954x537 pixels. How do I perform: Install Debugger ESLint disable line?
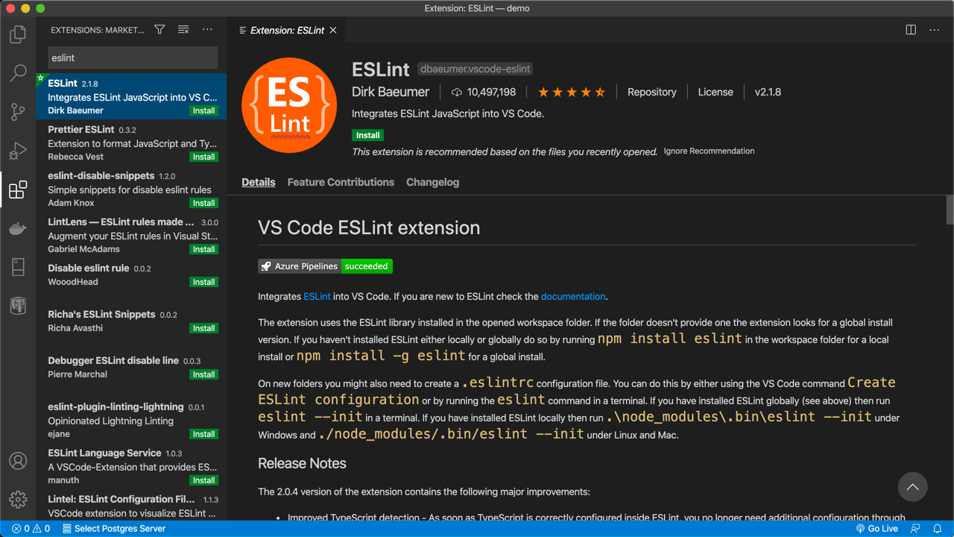click(203, 374)
